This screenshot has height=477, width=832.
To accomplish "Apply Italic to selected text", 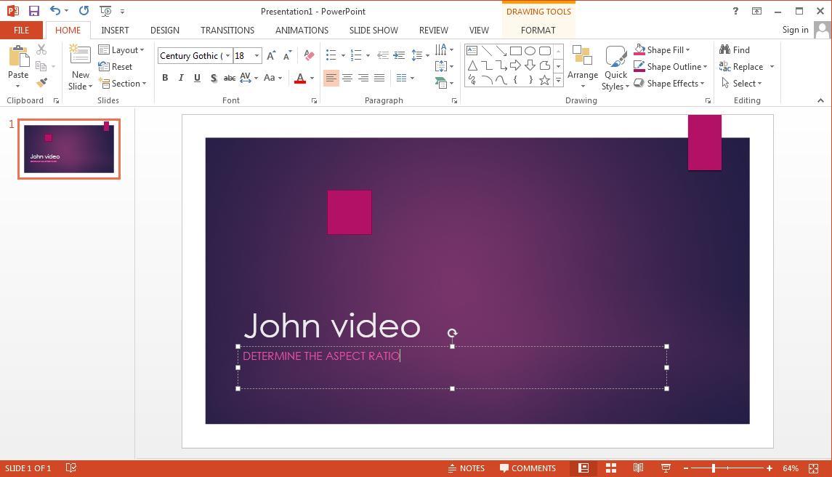I will click(x=181, y=77).
